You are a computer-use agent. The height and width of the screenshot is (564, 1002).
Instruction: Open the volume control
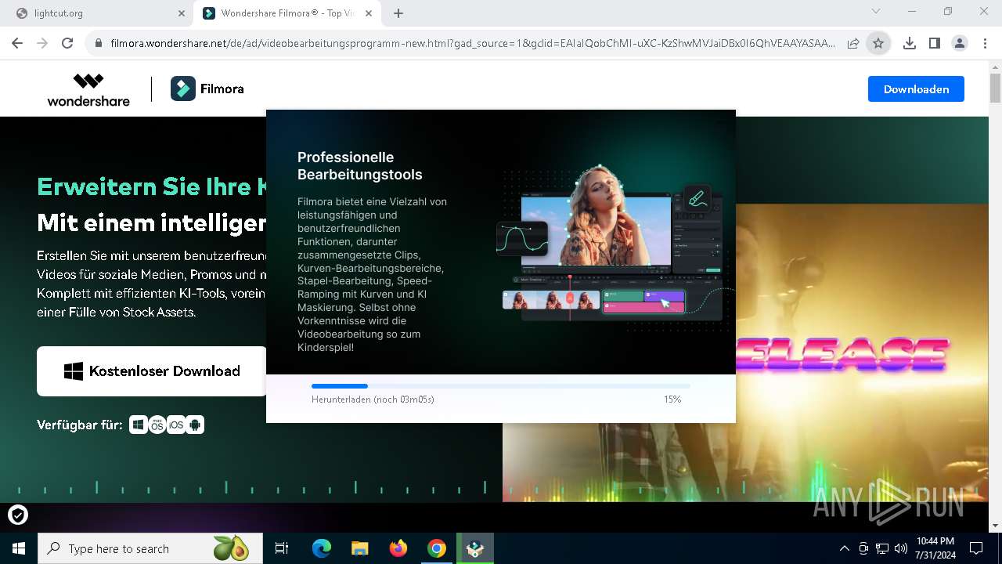pos(901,548)
